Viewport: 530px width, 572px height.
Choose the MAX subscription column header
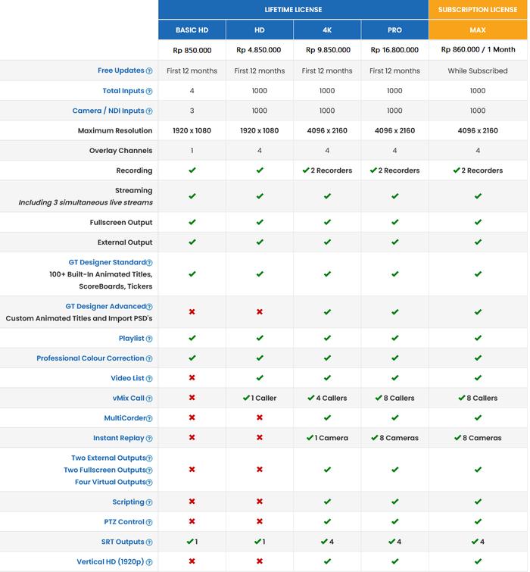[x=478, y=30]
